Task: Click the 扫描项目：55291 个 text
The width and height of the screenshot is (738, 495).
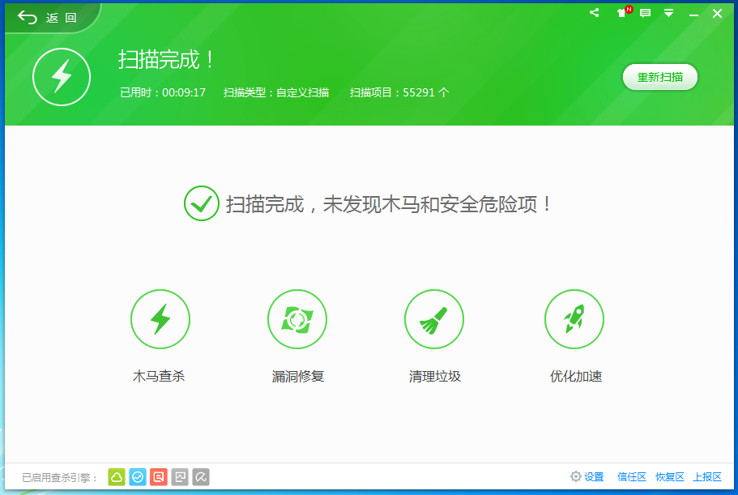Action: coord(399,92)
